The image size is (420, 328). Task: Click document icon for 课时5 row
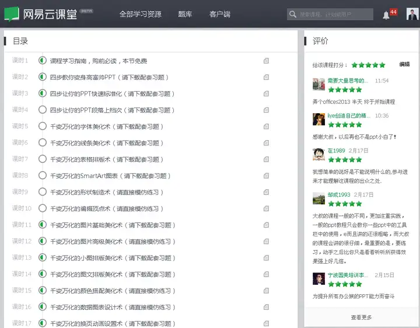click(x=266, y=126)
